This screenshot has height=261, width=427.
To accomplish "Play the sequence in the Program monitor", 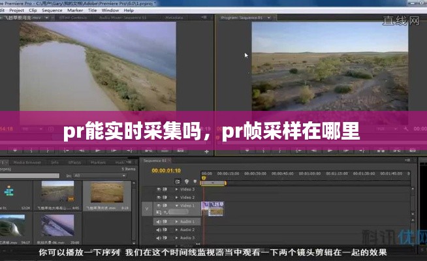I will pyautogui.click(x=330, y=150).
